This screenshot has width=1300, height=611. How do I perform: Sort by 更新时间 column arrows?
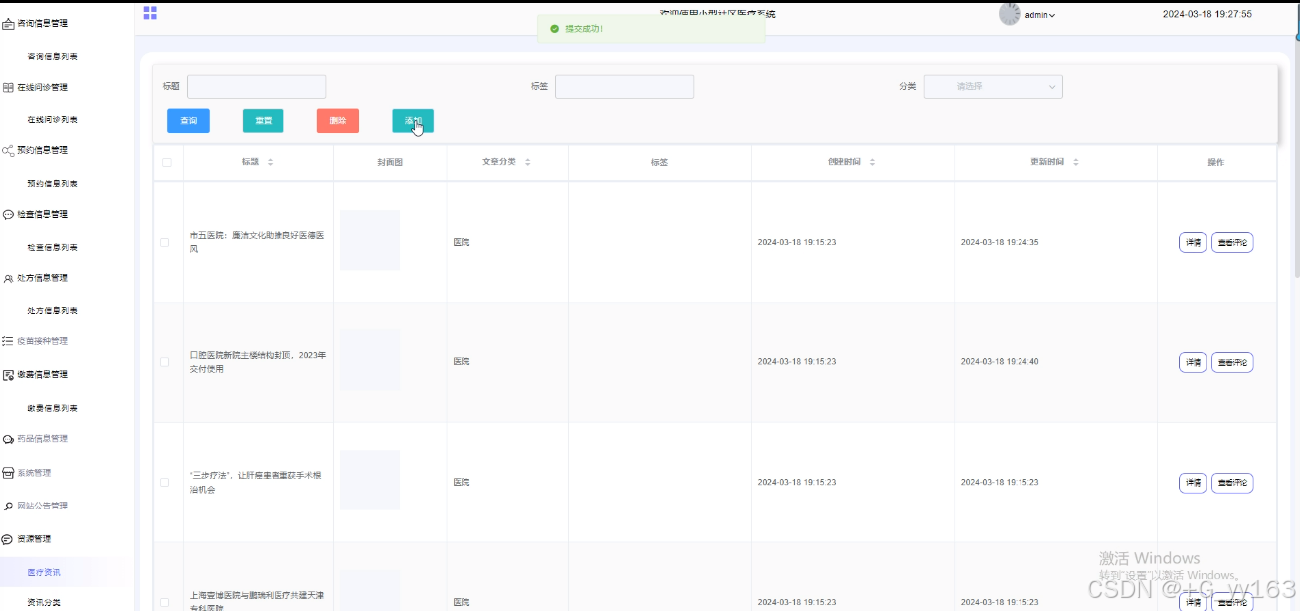tap(1075, 162)
